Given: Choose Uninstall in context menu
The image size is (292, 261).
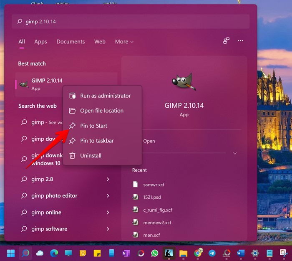Looking at the screenshot, I should coord(103,156).
